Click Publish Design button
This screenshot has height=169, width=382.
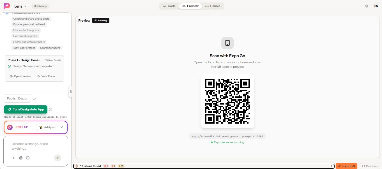coord(17,98)
